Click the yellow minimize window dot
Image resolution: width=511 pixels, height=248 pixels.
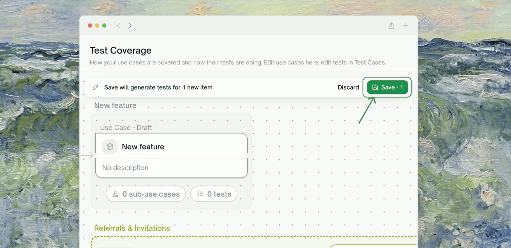97,26
